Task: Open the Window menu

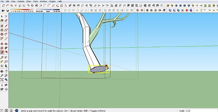Action: click(x=43, y=2)
